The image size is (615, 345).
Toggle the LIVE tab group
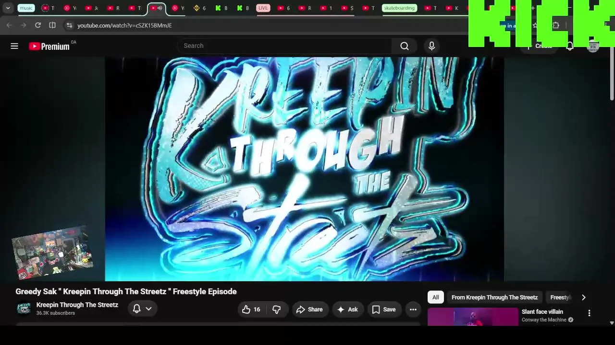pyautogui.click(x=263, y=8)
